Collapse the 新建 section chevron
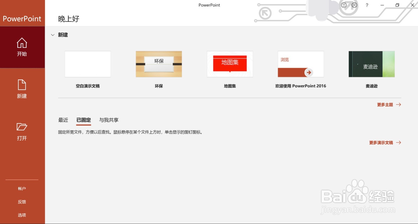Screen dimensions: 418x224 [53, 35]
